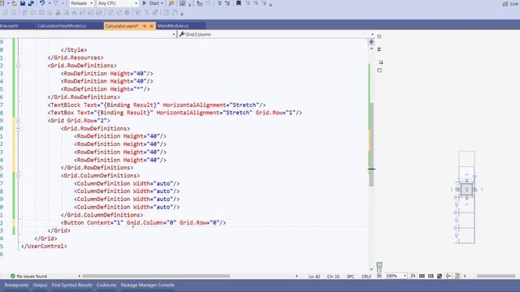Click the Save All icon
Image resolution: width=520 pixels, height=292 pixels.
(x=31, y=3)
